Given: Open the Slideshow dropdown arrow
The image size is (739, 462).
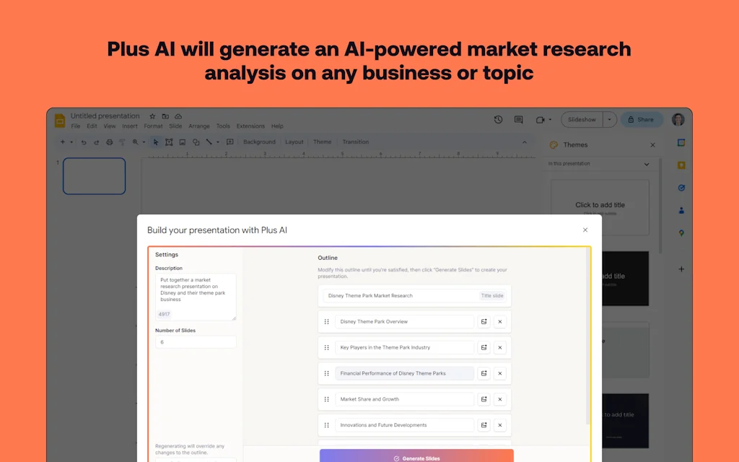Looking at the screenshot, I should [x=610, y=119].
